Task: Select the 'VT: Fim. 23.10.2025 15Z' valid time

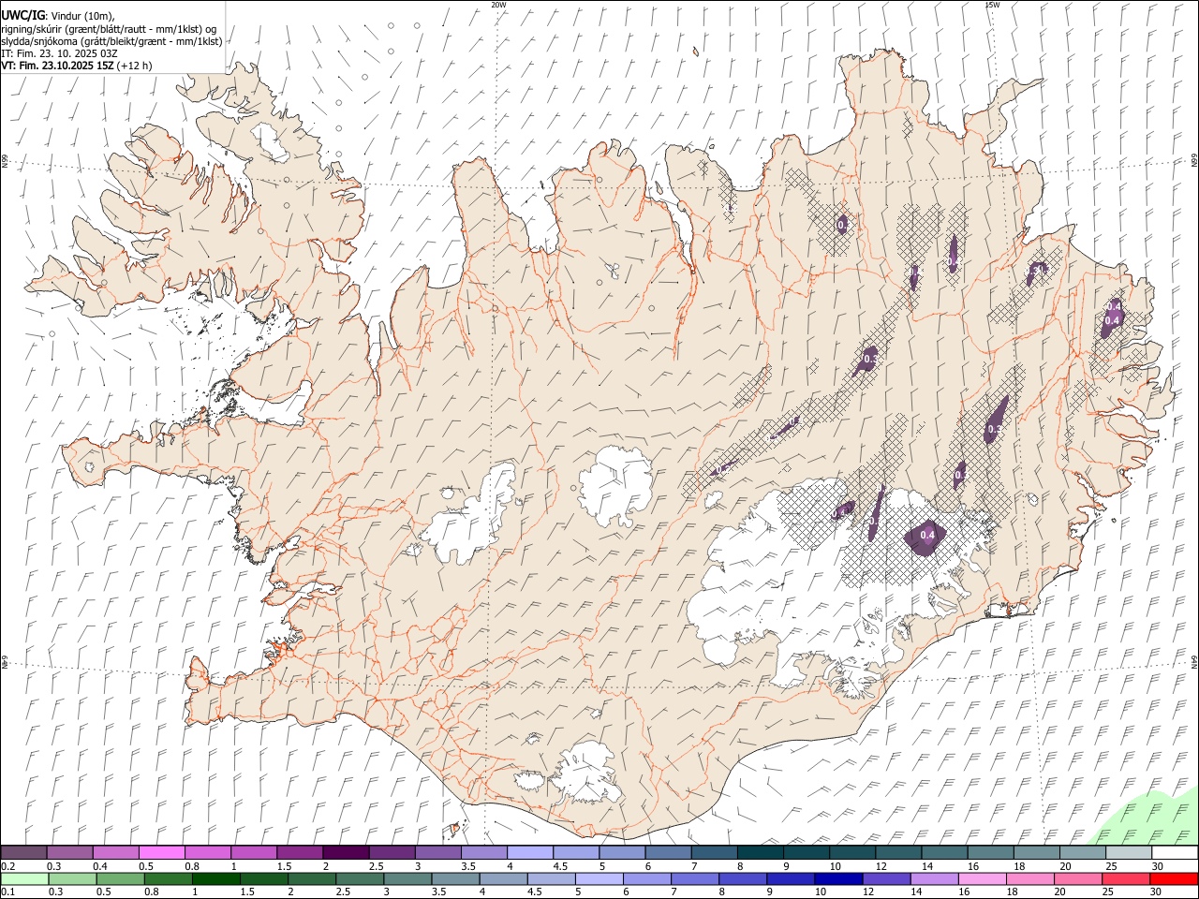Action: point(56,66)
